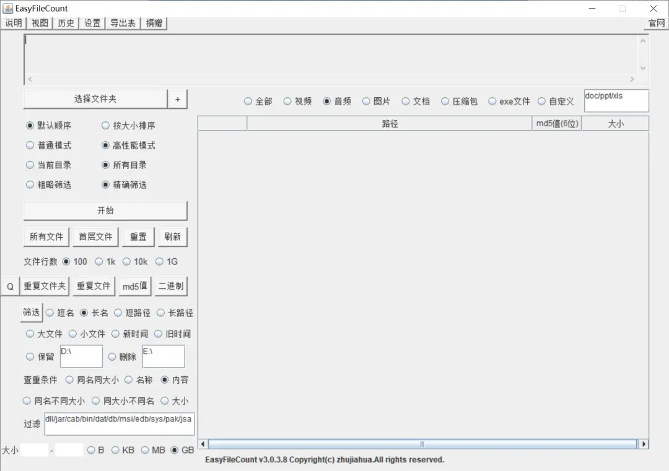
Task: Select 同名同大小 duplicate condition
Action: click(92, 380)
